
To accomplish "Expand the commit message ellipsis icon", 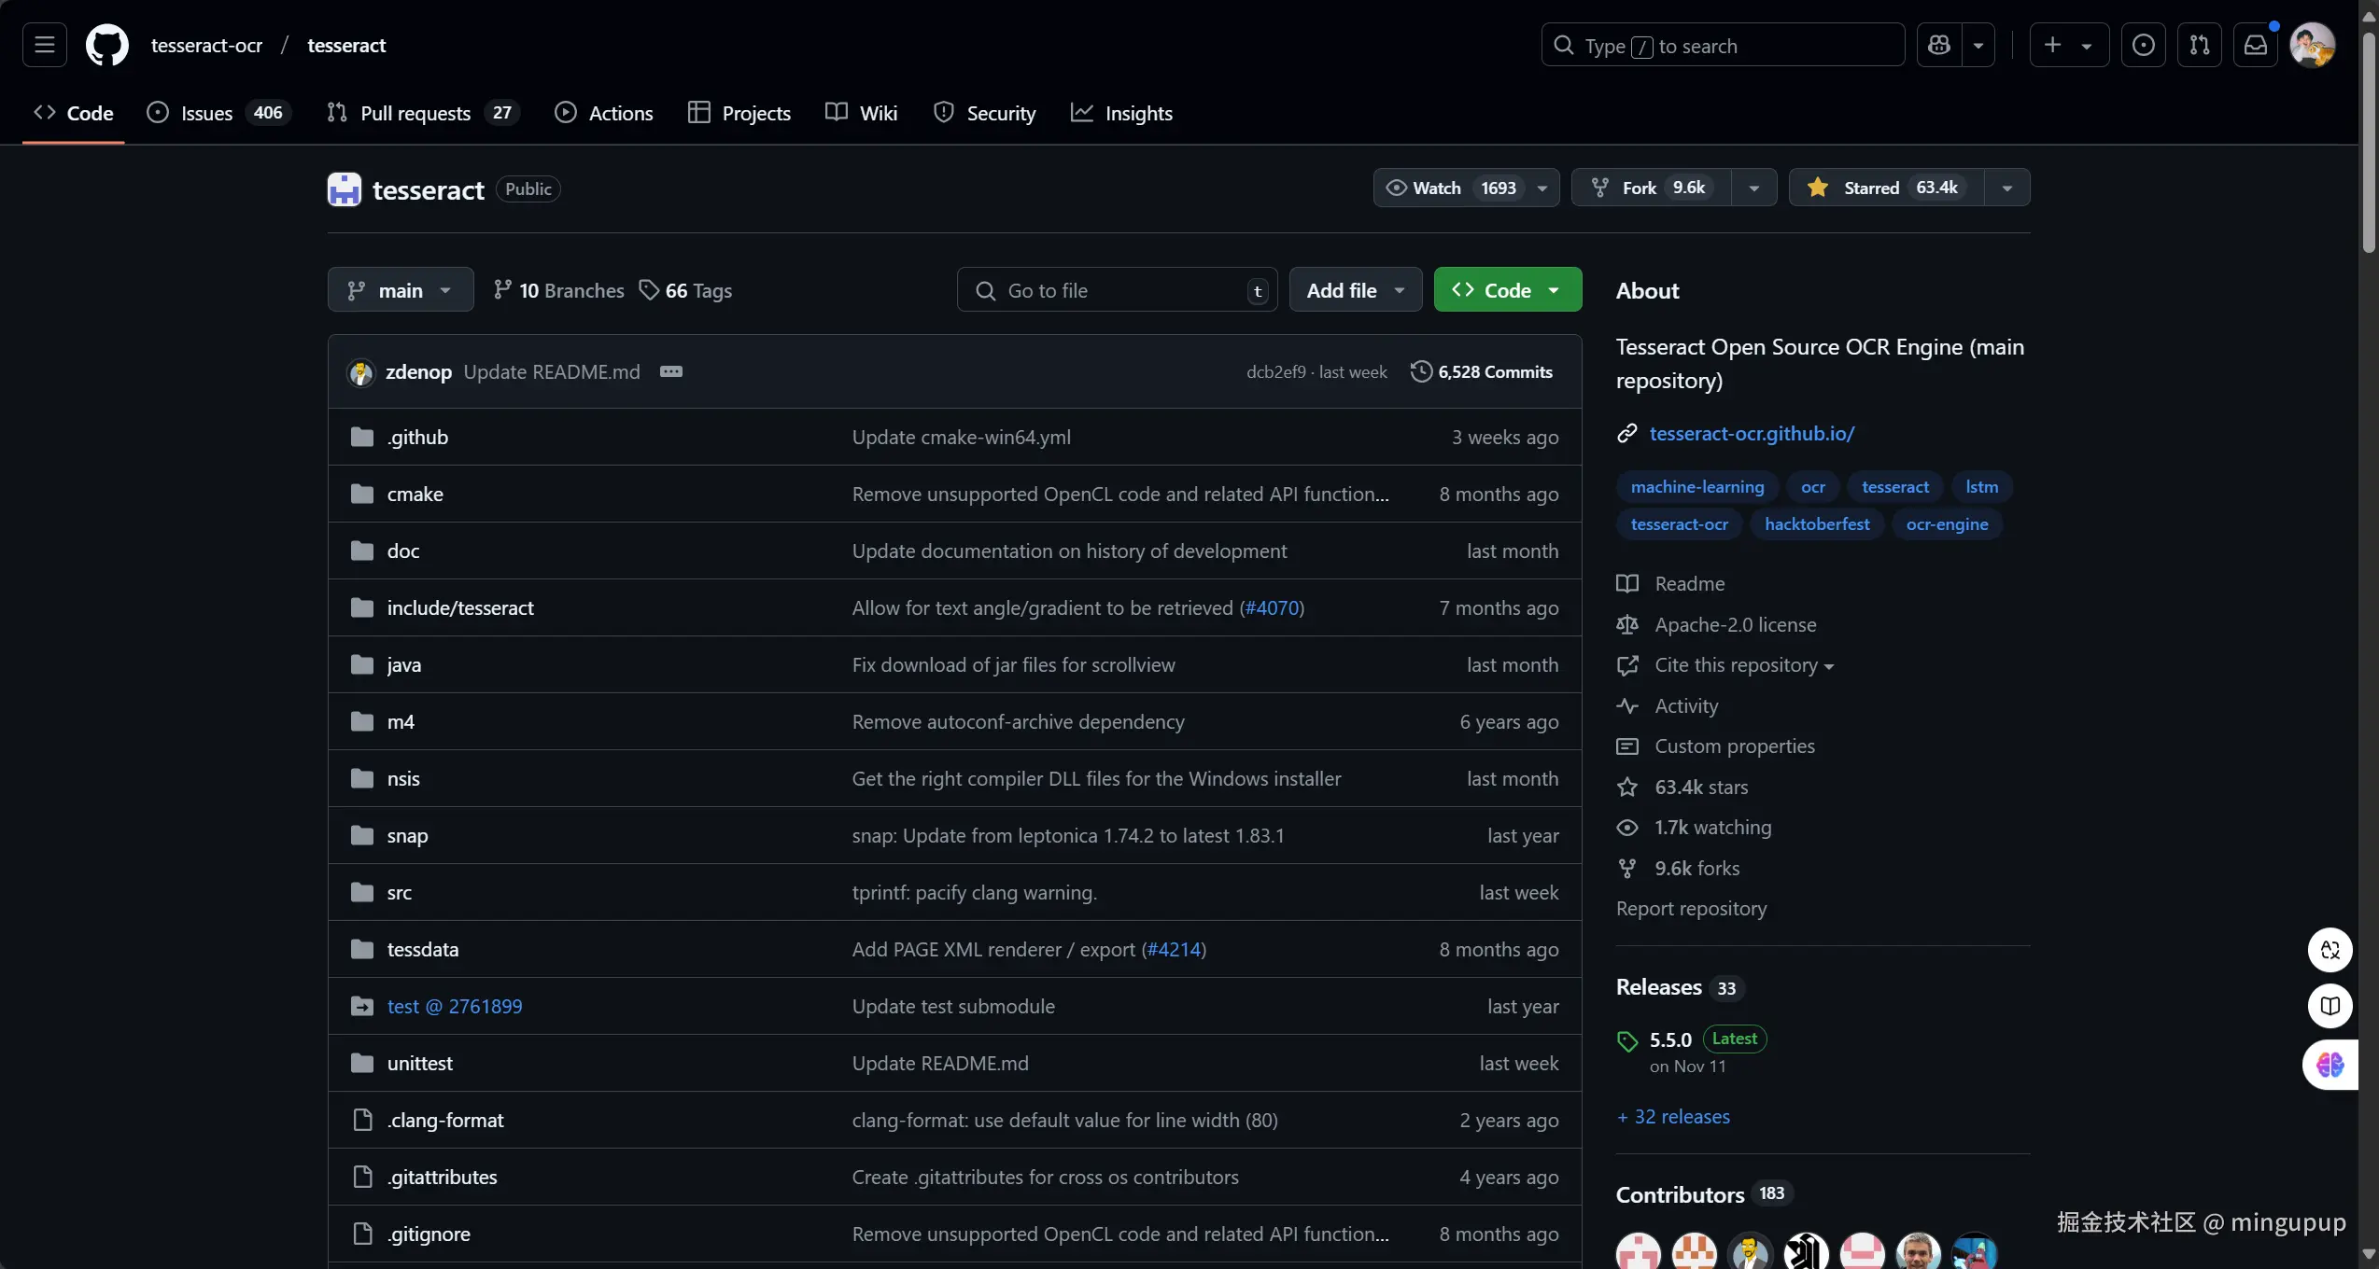I will [670, 371].
